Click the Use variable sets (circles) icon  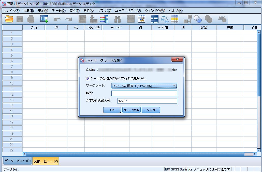click(x=198, y=19)
